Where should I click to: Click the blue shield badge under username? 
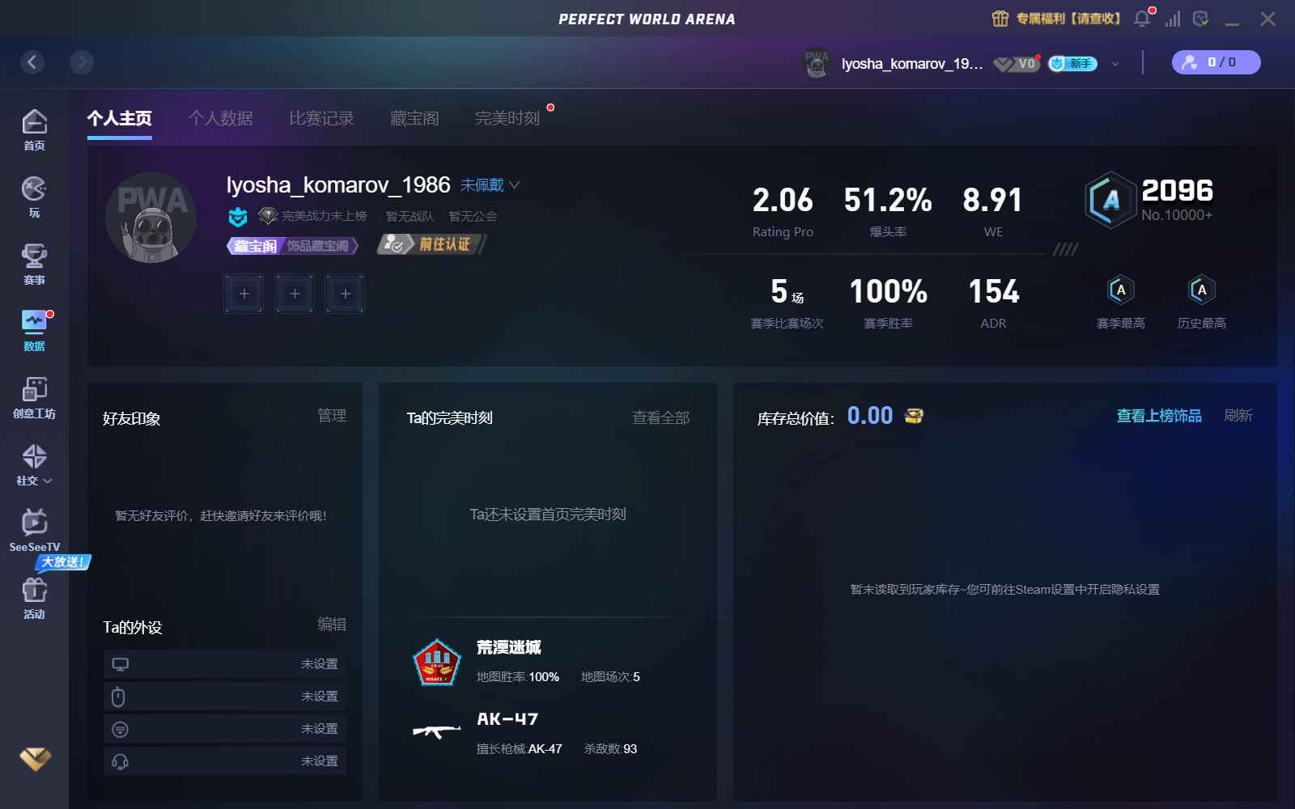(x=237, y=216)
